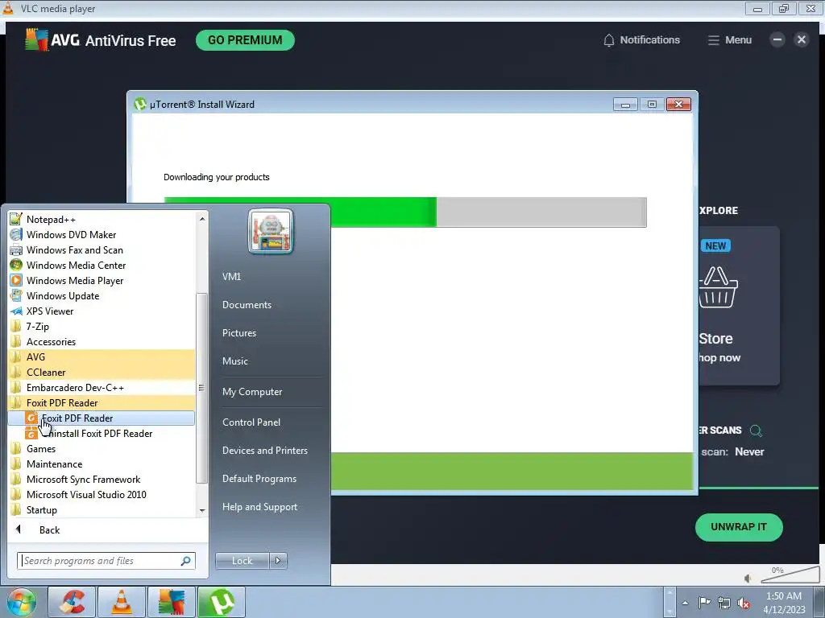825x618 pixels.
Task: Click the µTorrent download progress bar
Action: point(405,212)
